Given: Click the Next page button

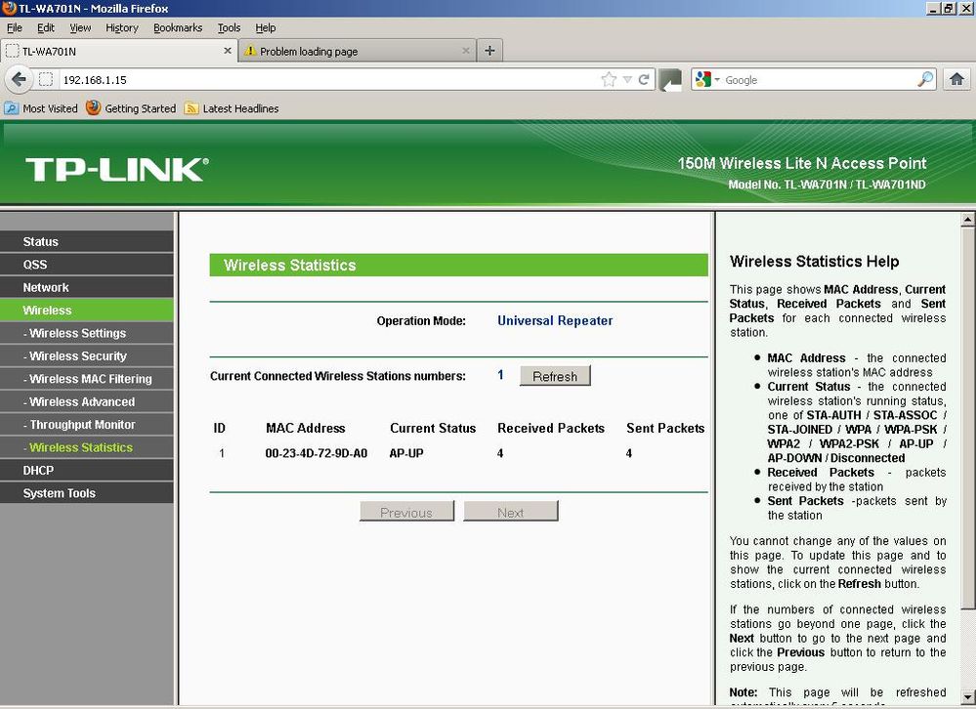Looking at the screenshot, I should 510,511.
